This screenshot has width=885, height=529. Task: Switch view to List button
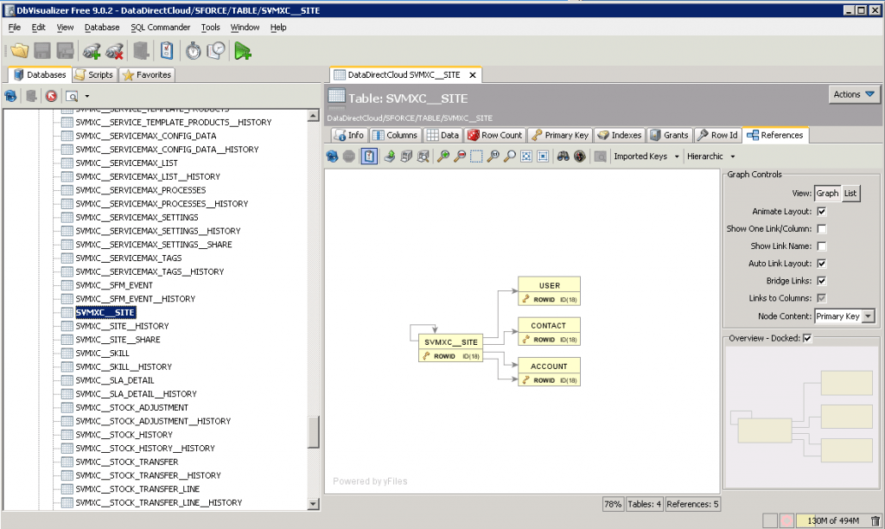coord(850,194)
